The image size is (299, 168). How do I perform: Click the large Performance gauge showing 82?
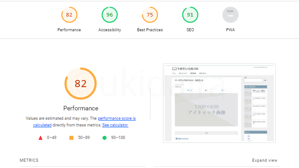81,84
